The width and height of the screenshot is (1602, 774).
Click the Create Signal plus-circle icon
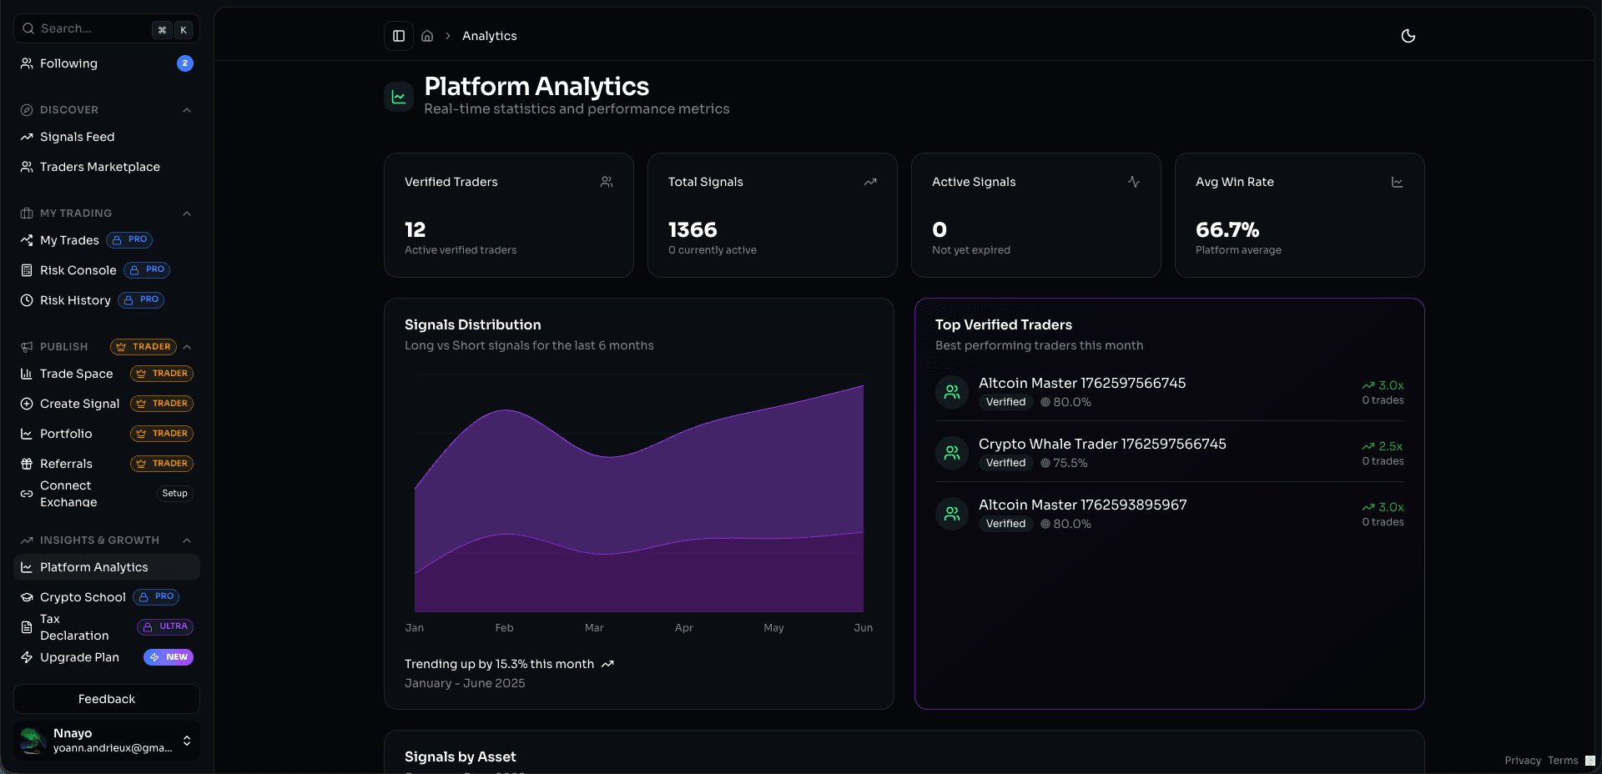(x=27, y=404)
